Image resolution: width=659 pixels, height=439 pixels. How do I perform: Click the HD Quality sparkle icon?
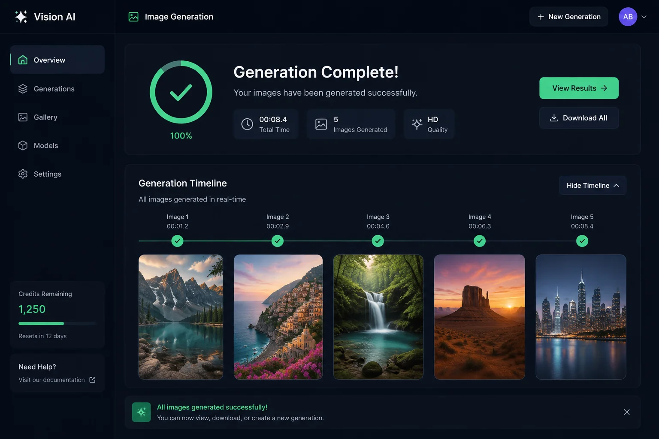pos(417,124)
